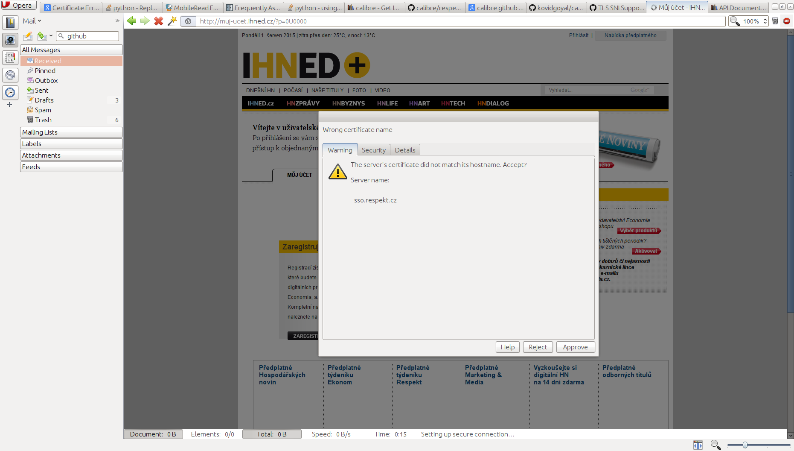794x451 pixels.
Task: Collapse the panel with double chevron
Action: [x=117, y=21]
